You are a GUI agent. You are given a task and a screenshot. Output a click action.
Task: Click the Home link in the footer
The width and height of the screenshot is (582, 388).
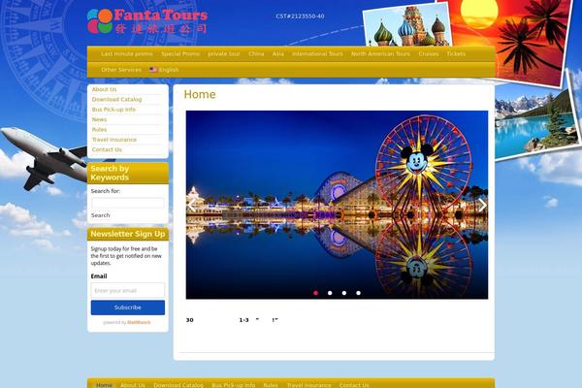pyautogui.click(x=104, y=385)
